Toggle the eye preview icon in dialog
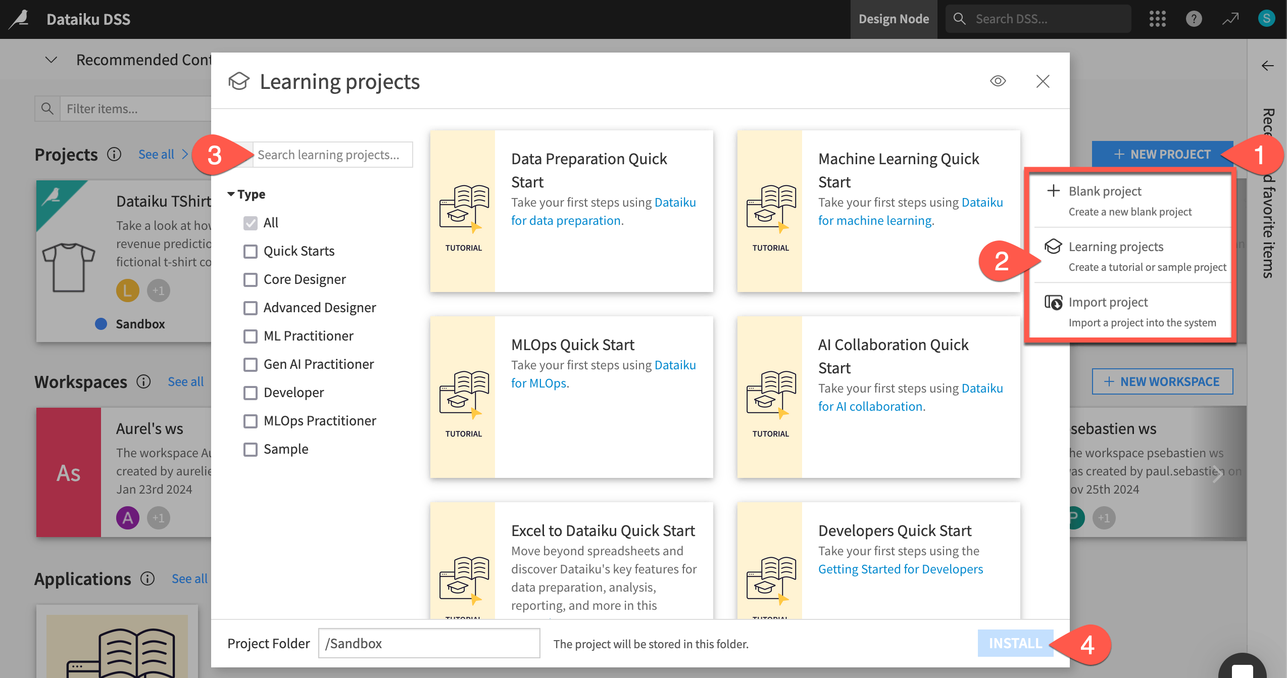 point(998,81)
